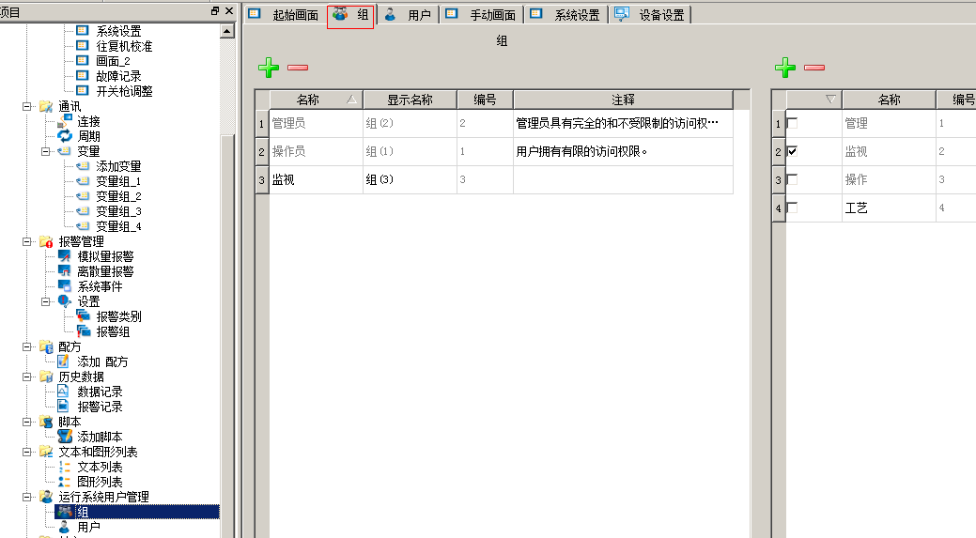Collapse the 变量 tree node

coord(45,151)
